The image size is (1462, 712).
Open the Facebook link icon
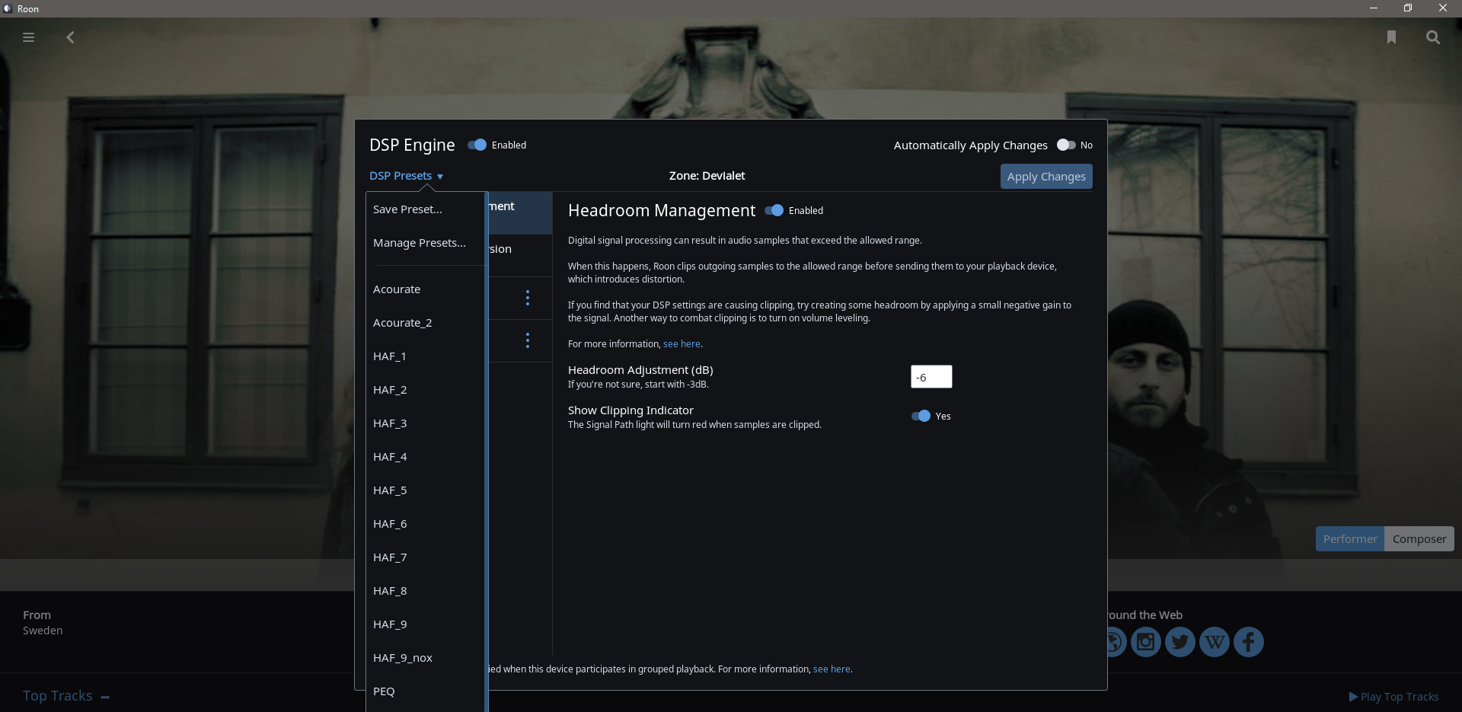point(1249,642)
